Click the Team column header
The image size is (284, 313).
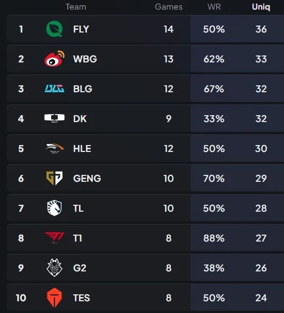tap(76, 7)
